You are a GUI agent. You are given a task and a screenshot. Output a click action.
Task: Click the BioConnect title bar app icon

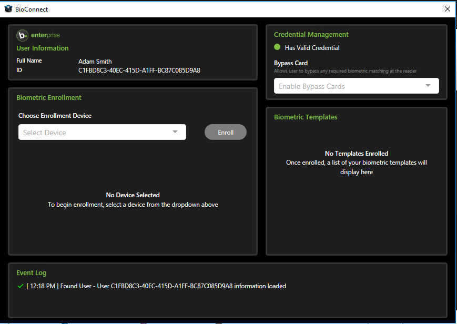pos(8,9)
